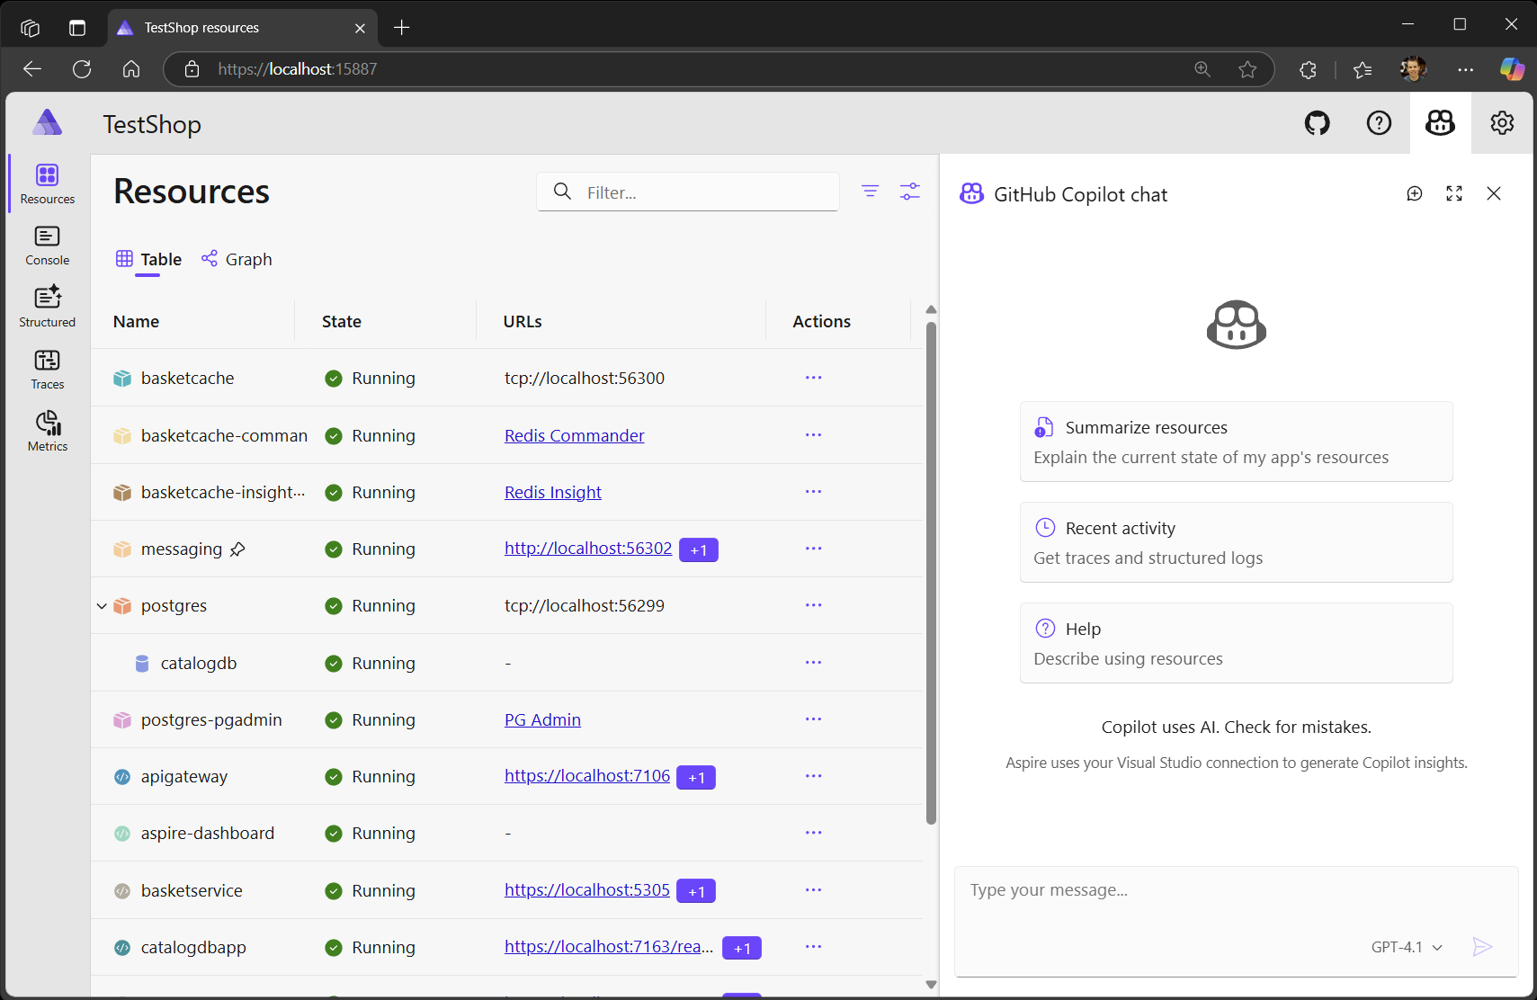The image size is (1537, 1000).
Task: Open Metrics page in sidebar
Action: [x=48, y=432]
